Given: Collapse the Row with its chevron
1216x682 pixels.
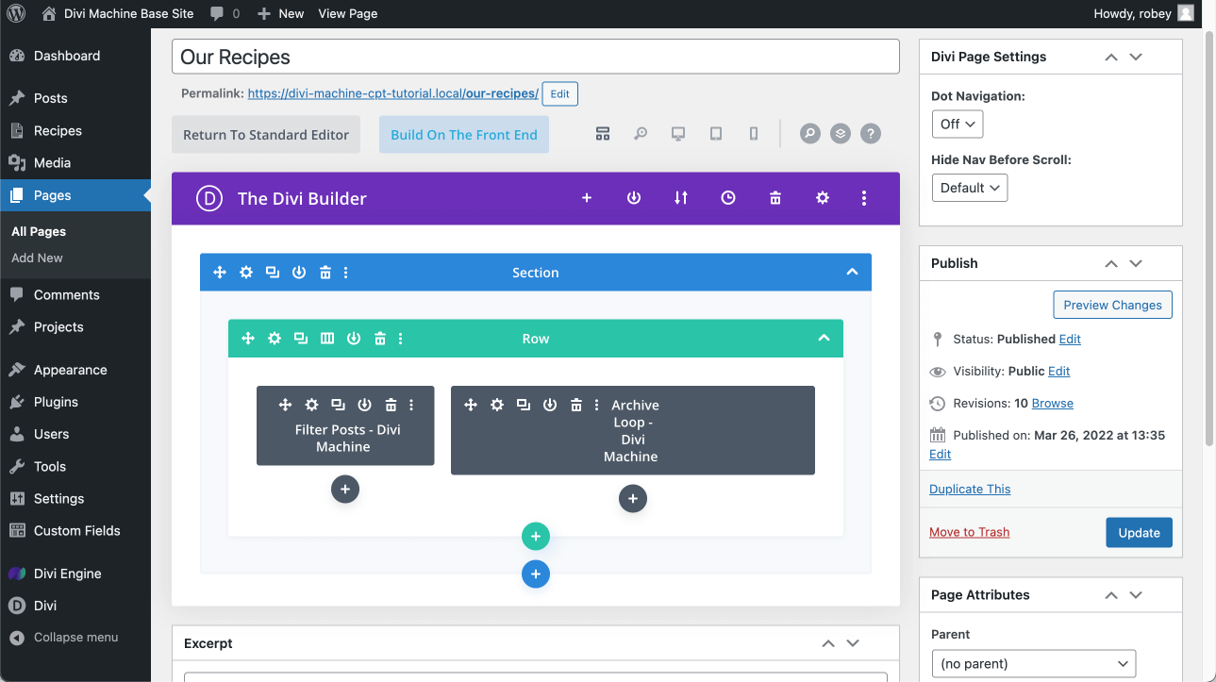Looking at the screenshot, I should (x=824, y=338).
